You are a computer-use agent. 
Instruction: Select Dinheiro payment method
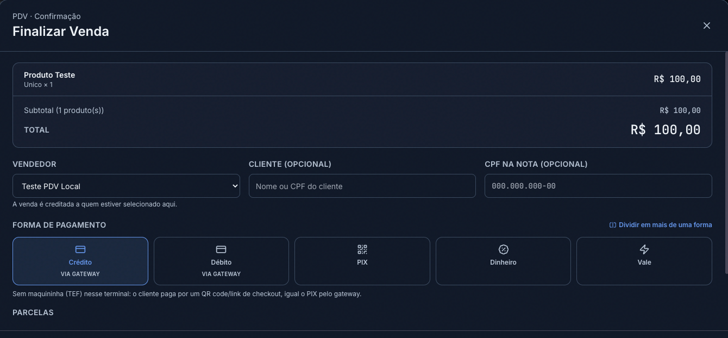503,261
